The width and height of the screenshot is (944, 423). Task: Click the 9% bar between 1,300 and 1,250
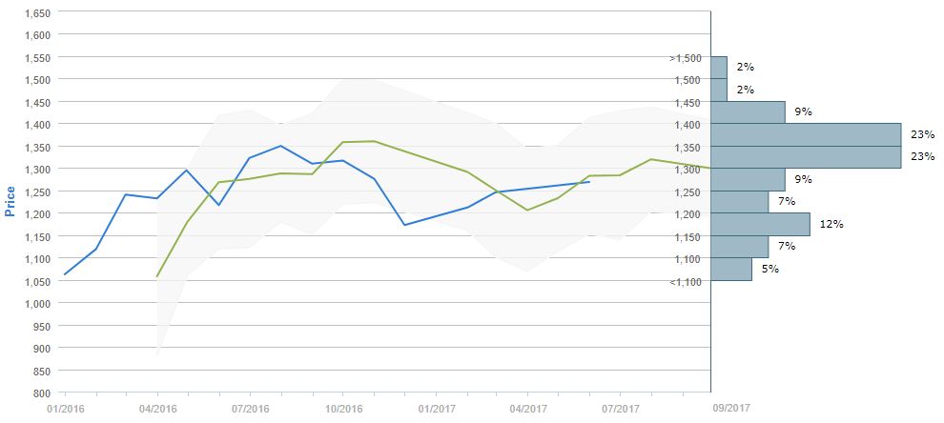[748, 179]
